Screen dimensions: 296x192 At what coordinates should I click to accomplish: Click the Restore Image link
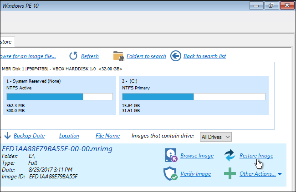(256, 156)
